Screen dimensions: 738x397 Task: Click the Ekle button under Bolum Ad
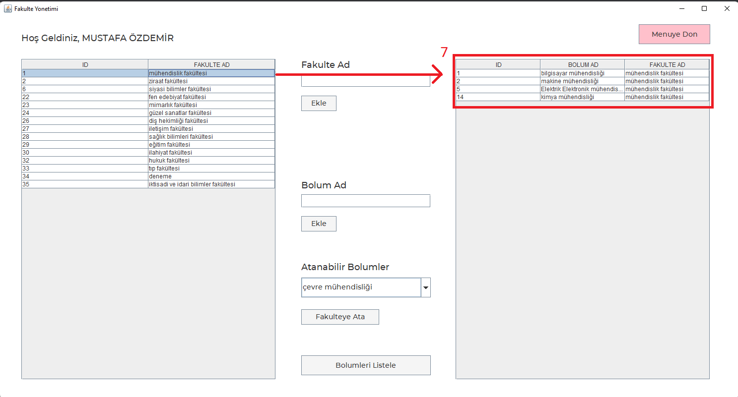tap(319, 224)
